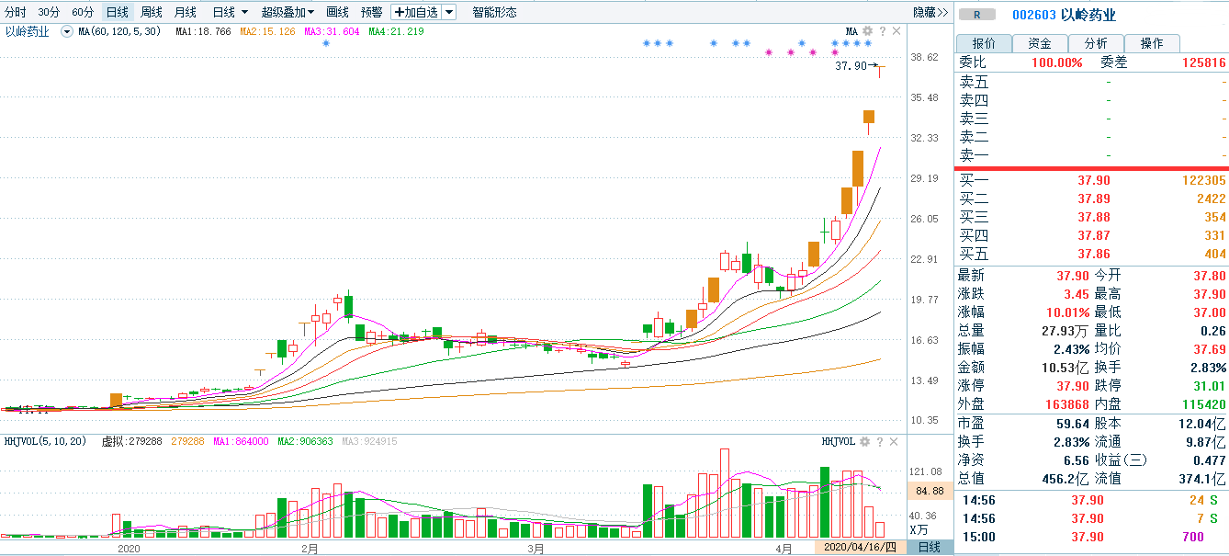The height and width of the screenshot is (556, 1229).
Task: Select 分时 intraday view
Action: [x=16, y=12]
